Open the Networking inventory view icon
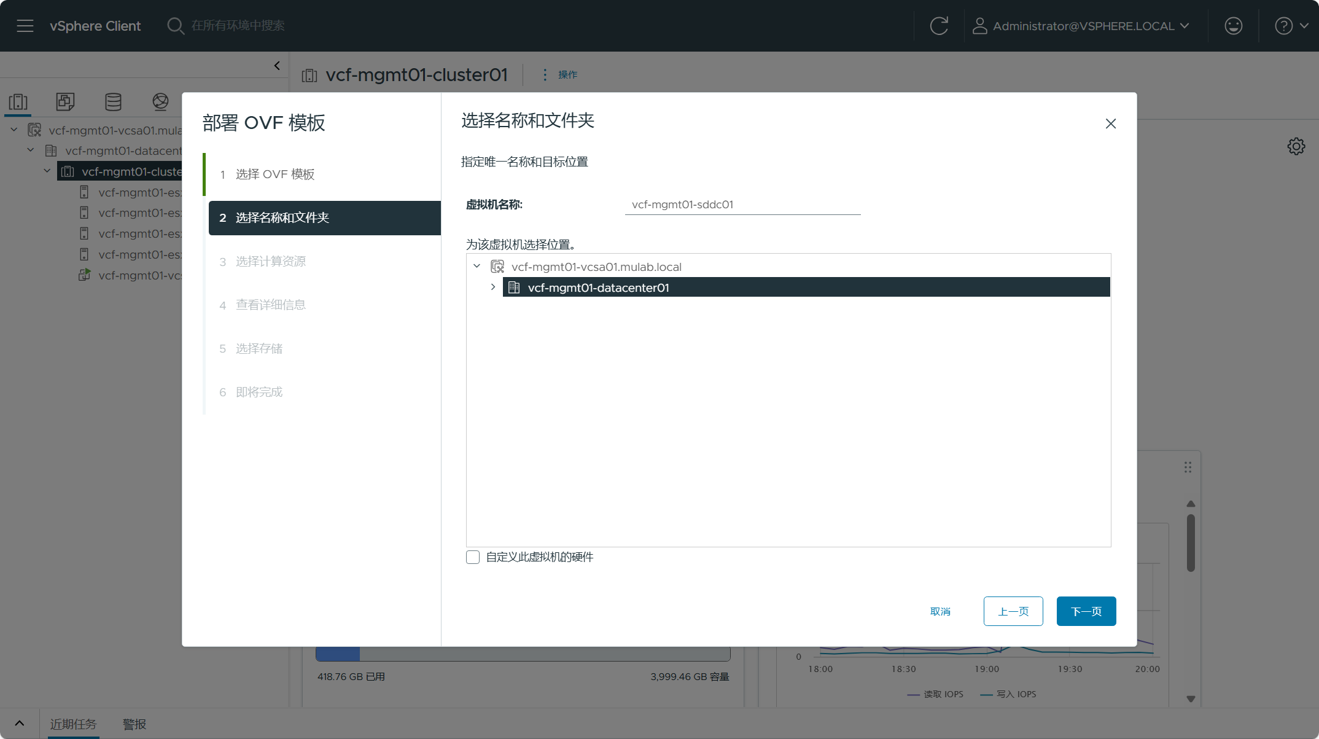Screen dimensions: 1319x739 point(160,101)
